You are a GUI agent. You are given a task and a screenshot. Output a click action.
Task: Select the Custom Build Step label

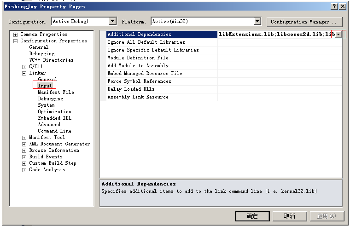point(52,163)
